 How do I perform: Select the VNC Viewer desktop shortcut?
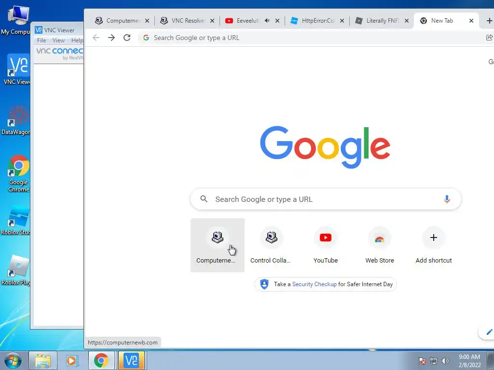coord(17,69)
